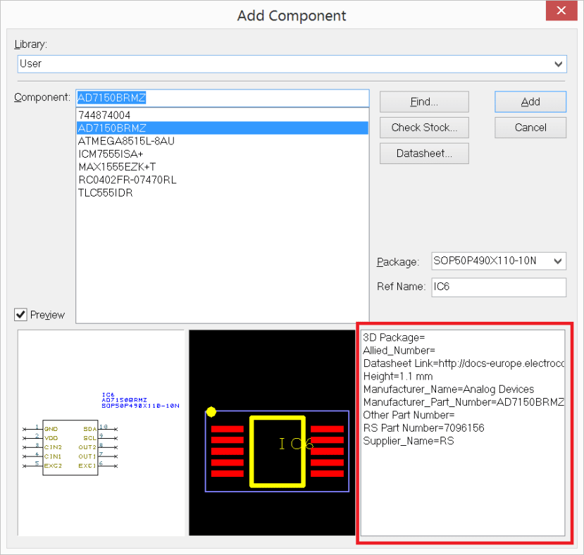Click the PCB footprint preview pane

[x=272, y=432]
